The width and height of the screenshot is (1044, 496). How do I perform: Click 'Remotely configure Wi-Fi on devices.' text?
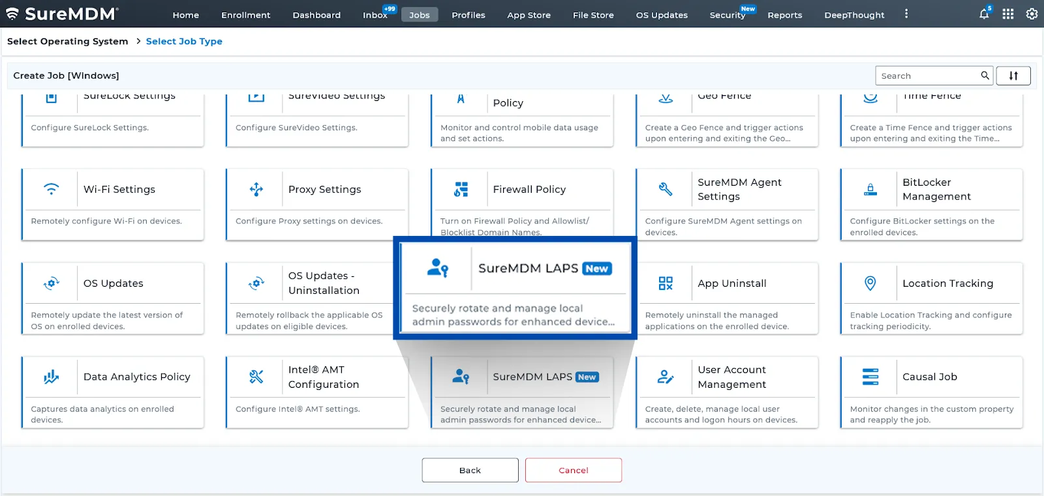tap(106, 221)
